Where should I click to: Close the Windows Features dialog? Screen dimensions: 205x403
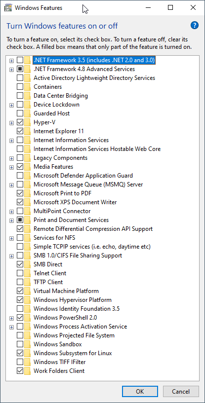pos(193,8)
